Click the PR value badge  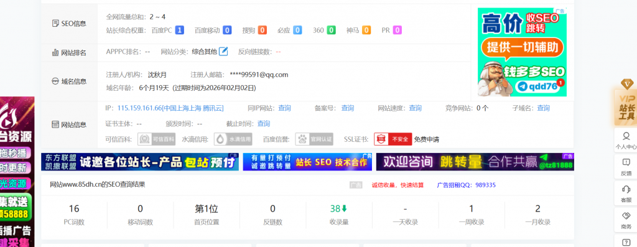pos(398,30)
